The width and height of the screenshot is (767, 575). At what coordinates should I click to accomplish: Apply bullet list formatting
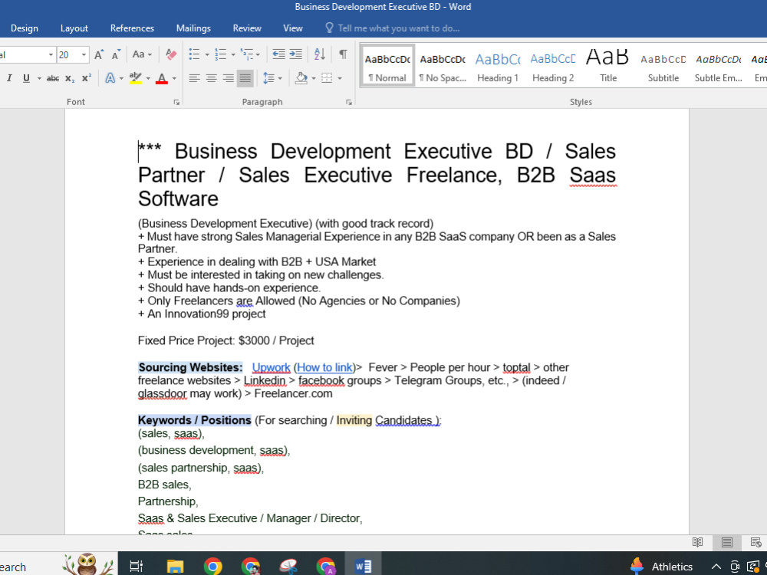(x=194, y=54)
